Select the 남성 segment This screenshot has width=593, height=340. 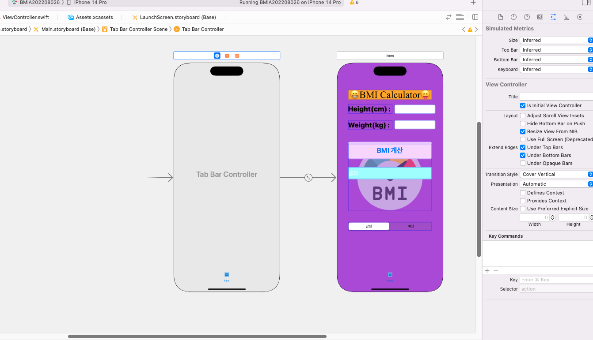click(369, 226)
